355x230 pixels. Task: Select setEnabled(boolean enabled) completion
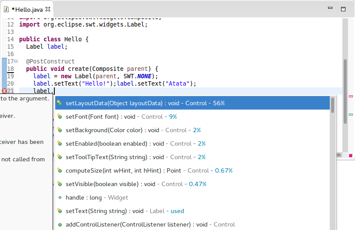135,143
